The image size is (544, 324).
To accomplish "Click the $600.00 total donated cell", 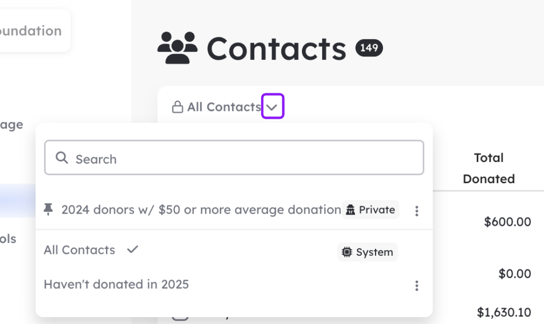I will [x=507, y=222].
